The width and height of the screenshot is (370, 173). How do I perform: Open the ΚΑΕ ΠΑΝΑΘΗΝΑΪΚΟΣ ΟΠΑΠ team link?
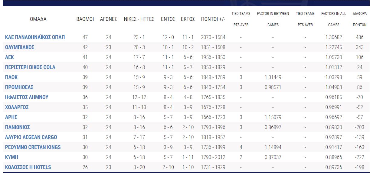point(35,37)
